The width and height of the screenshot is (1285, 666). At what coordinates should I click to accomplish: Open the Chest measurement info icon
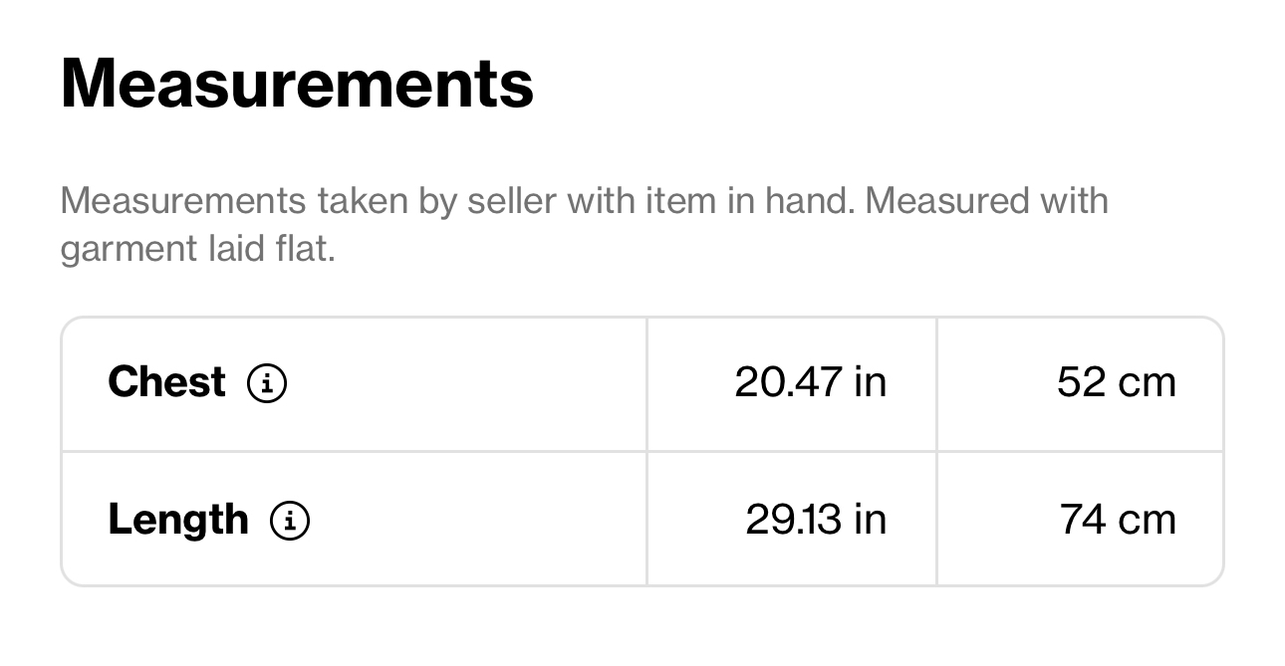click(267, 383)
